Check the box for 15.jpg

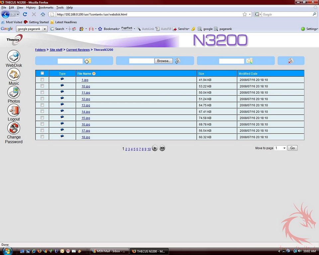[42, 118]
